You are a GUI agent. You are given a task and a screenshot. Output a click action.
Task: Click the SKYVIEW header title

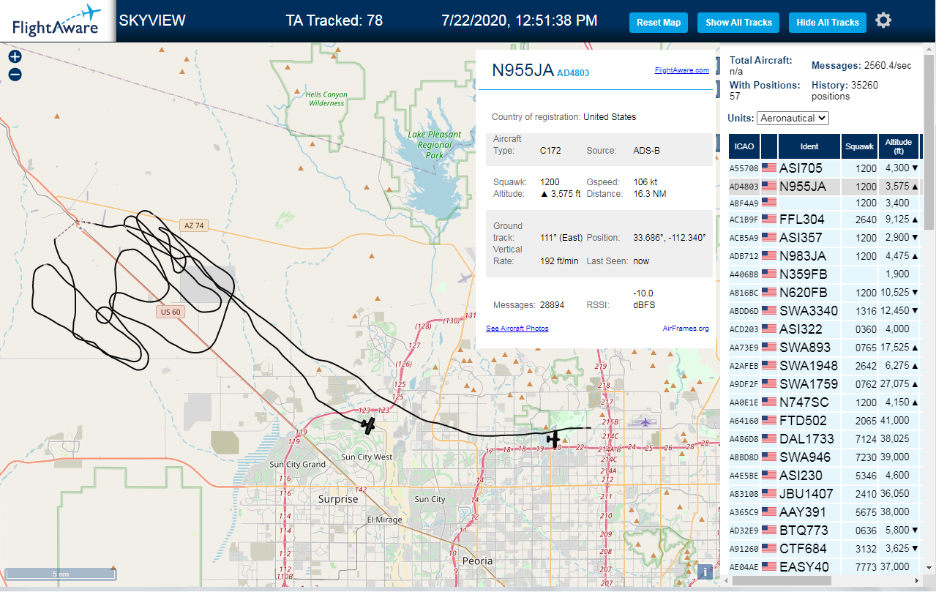(x=152, y=20)
